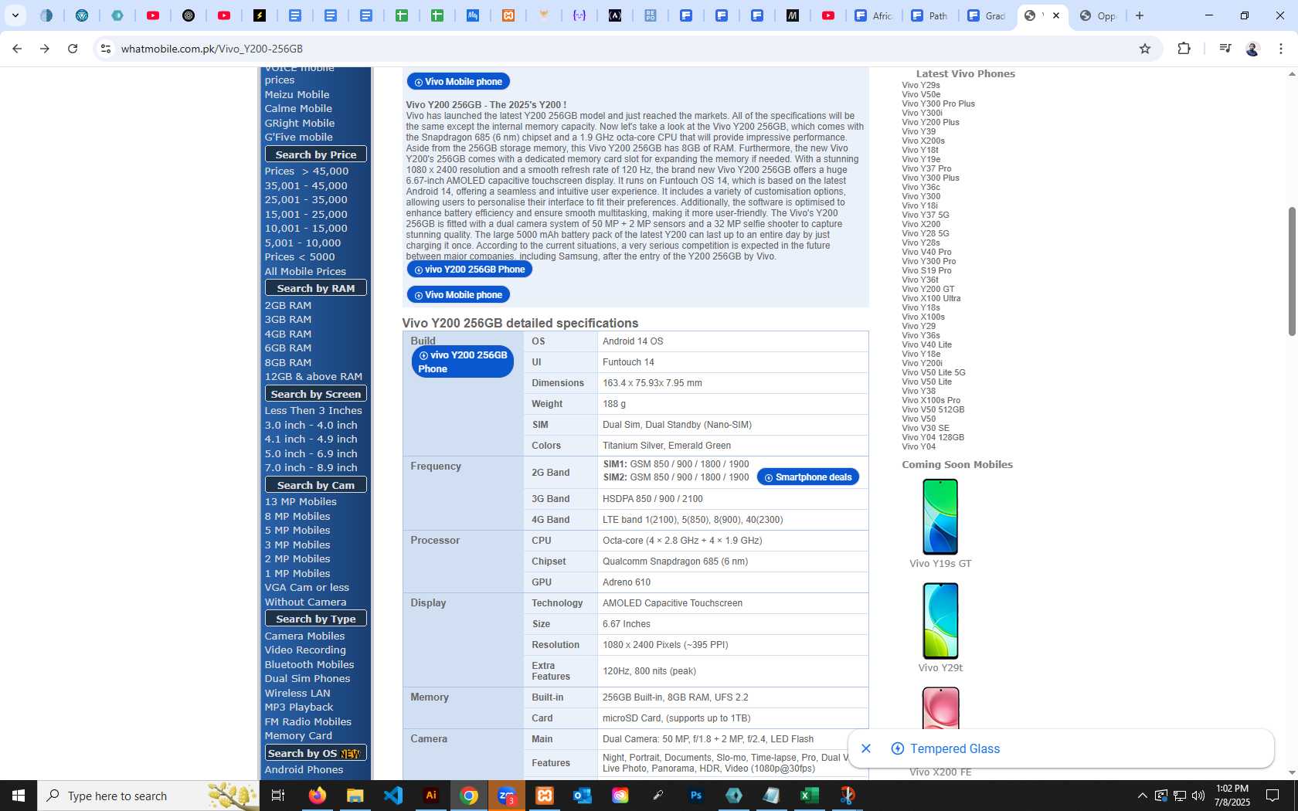Open XAMPP from the taskbar

[545, 796]
